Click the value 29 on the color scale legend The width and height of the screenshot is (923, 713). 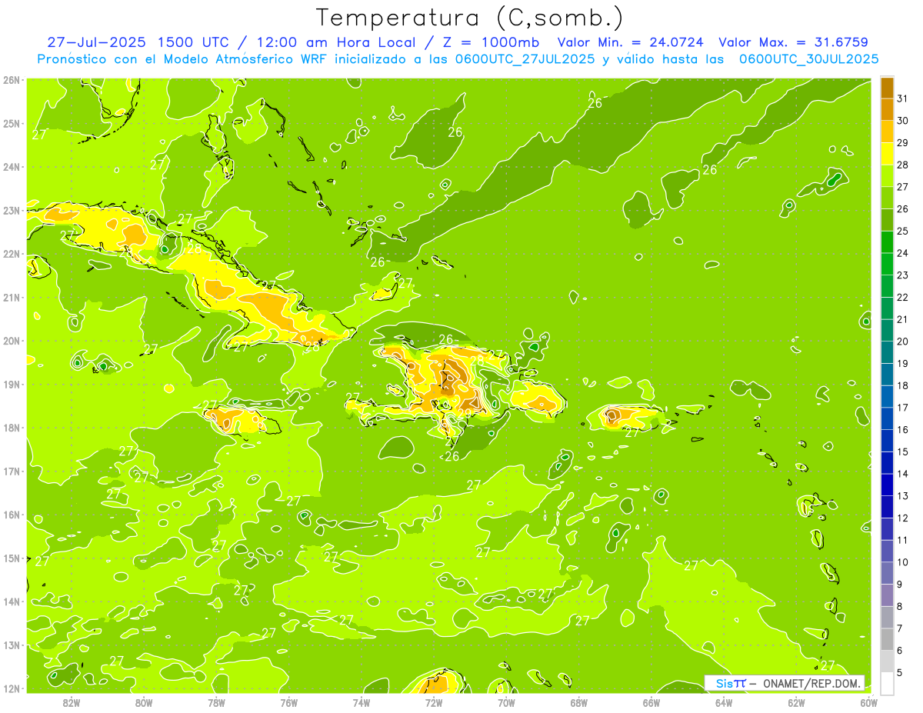pos(903,143)
